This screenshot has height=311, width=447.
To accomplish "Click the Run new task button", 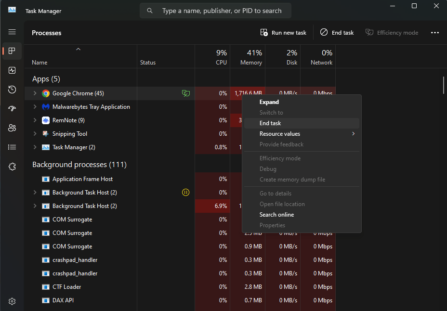I will tap(283, 33).
